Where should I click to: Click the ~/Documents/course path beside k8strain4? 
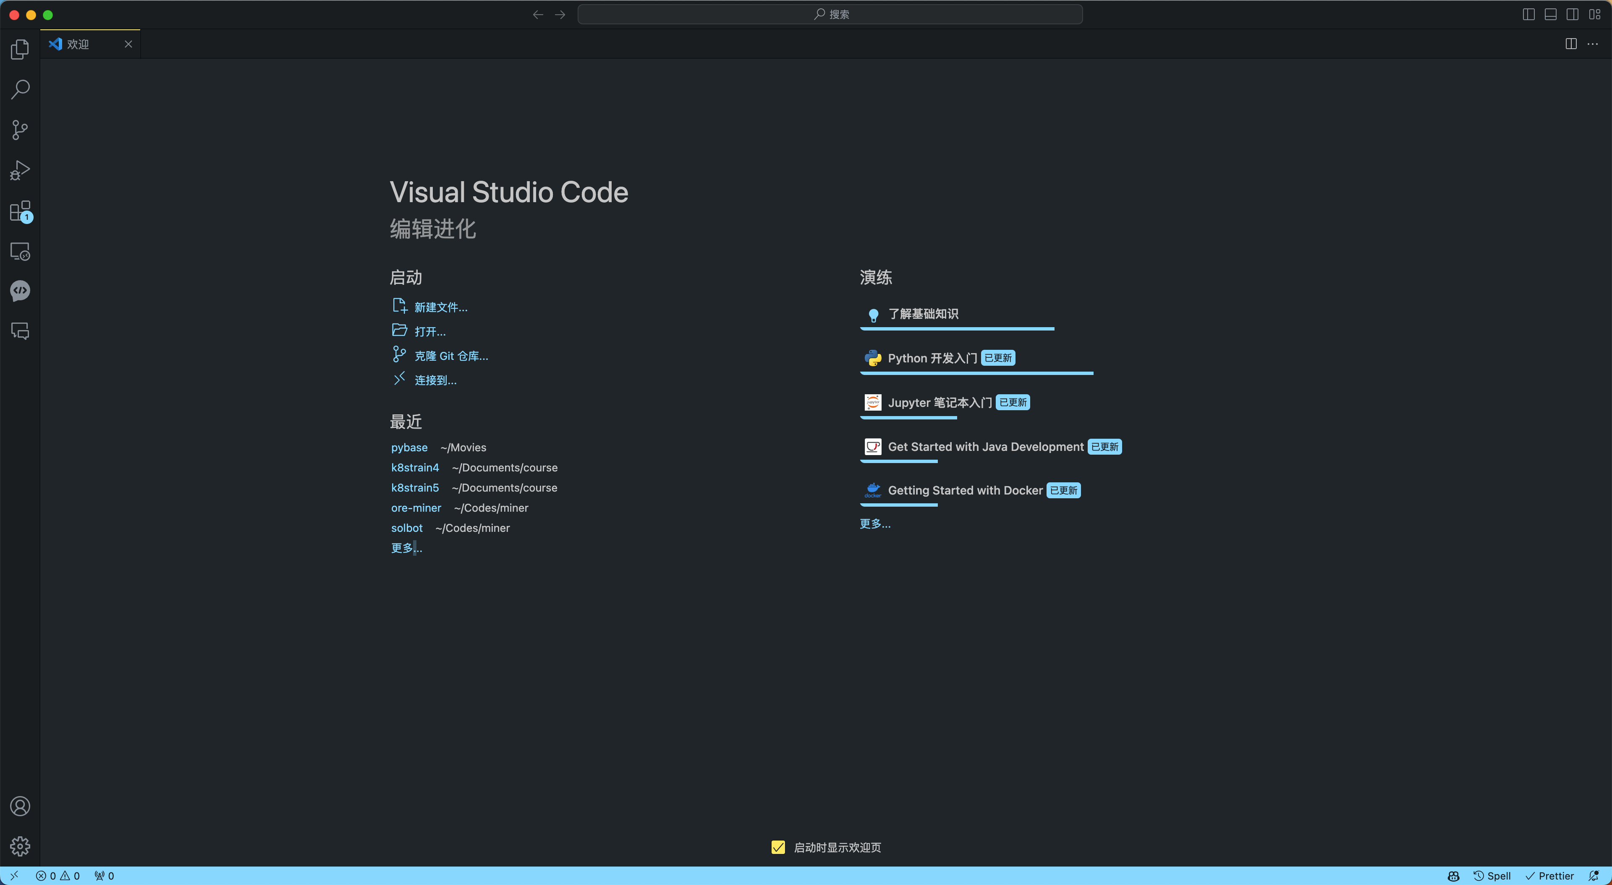pos(504,467)
